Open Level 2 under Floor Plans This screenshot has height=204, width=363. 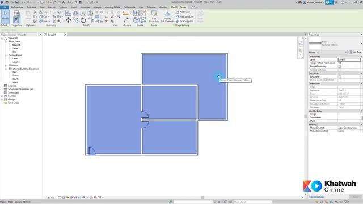[16, 48]
